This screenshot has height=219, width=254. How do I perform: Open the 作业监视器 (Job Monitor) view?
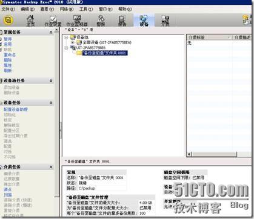tap(77, 21)
